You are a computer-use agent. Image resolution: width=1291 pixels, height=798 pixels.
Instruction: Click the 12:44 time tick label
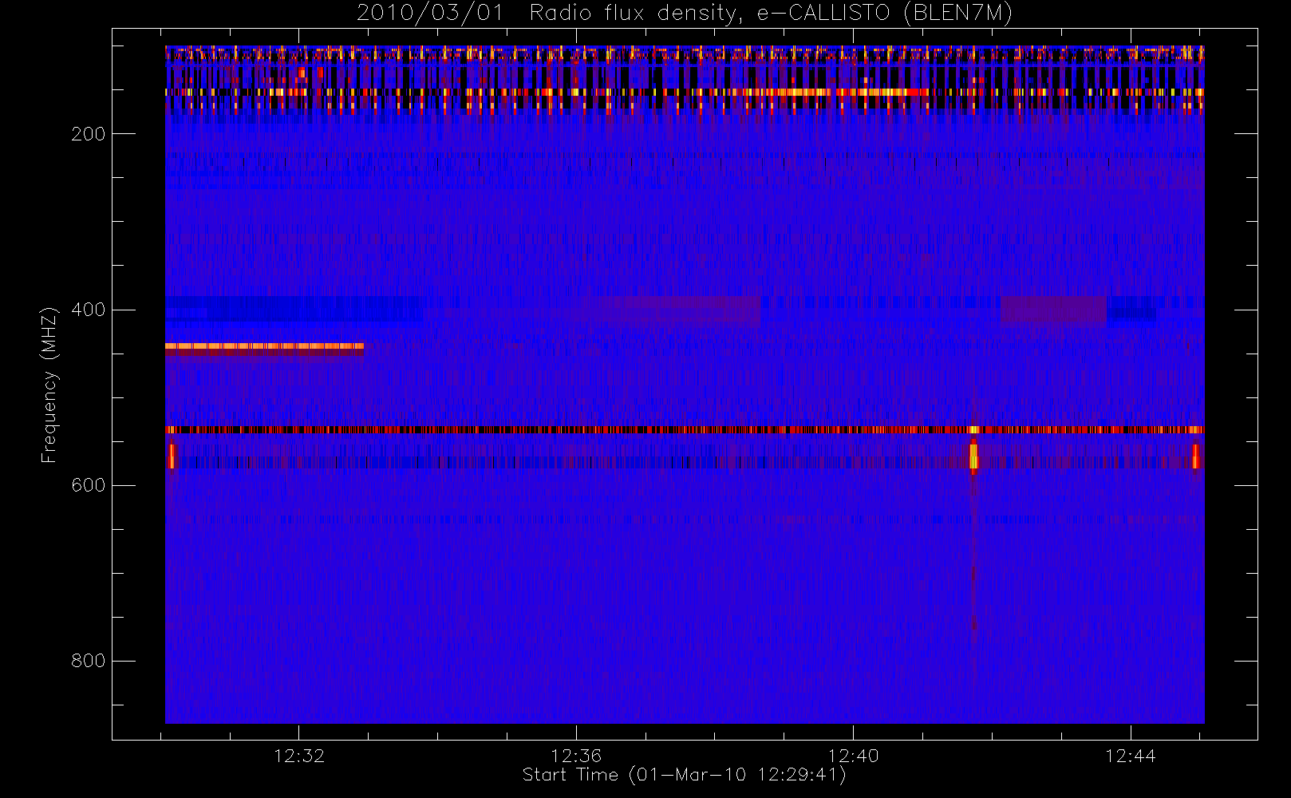point(1131,756)
